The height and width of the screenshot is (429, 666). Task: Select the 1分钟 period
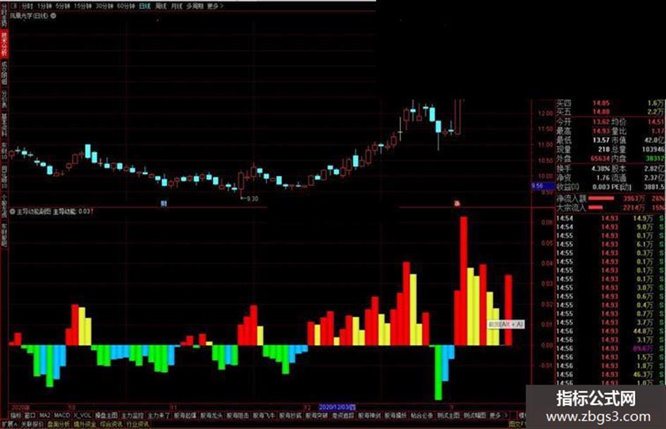[x=44, y=6]
